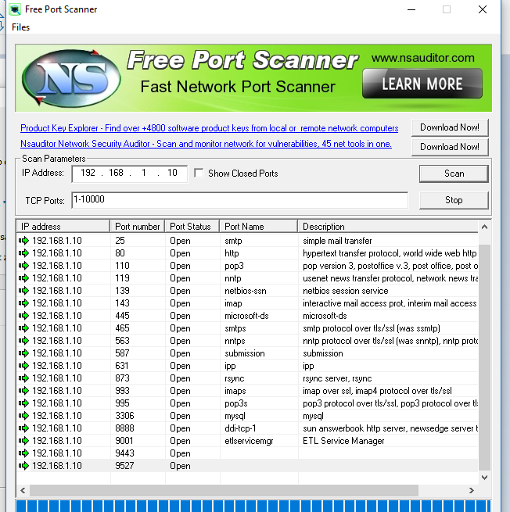The width and height of the screenshot is (510, 512).
Task: Sort by the Port number column header
Action: (x=137, y=227)
